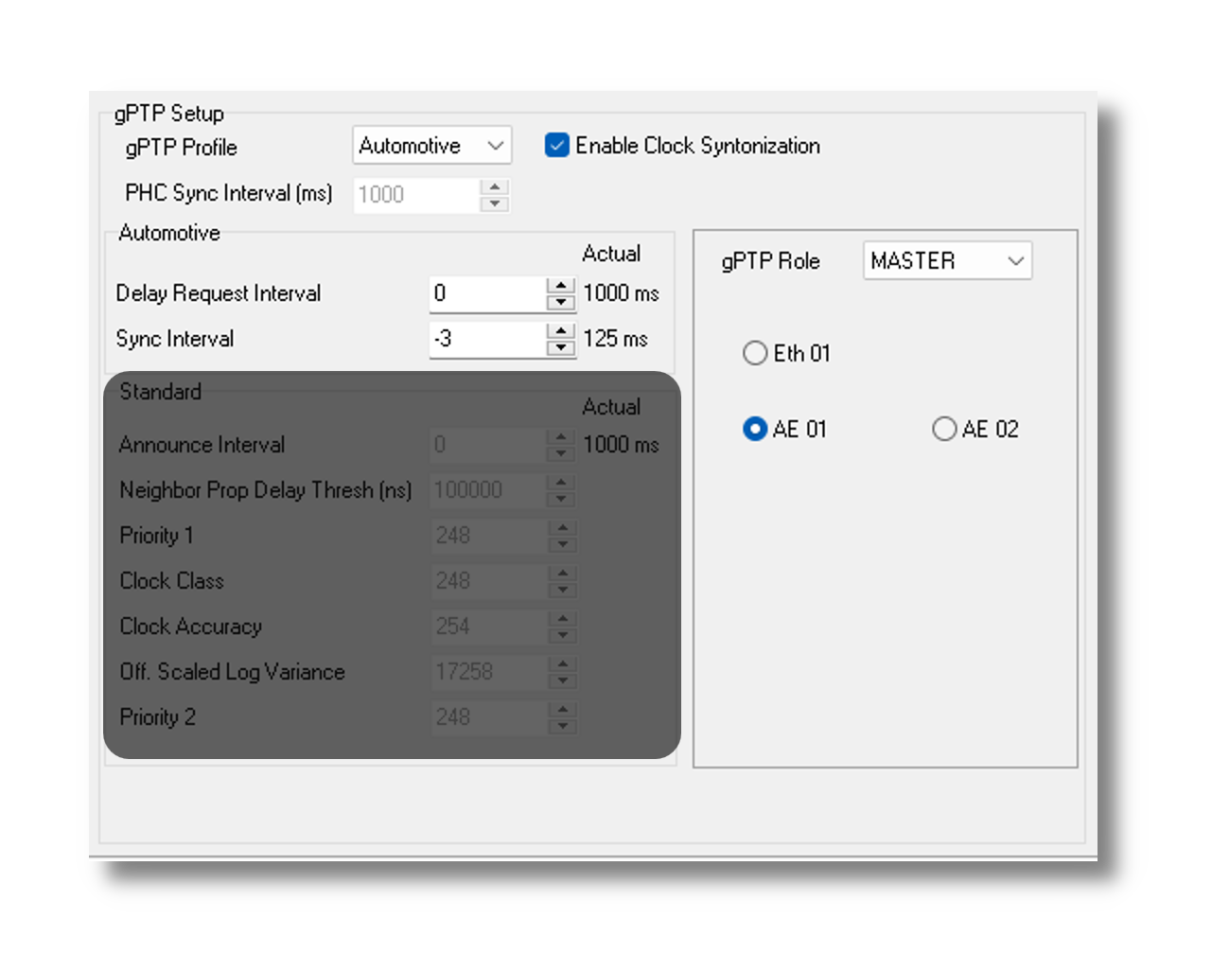Select the AE 01 port

[755, 429]
